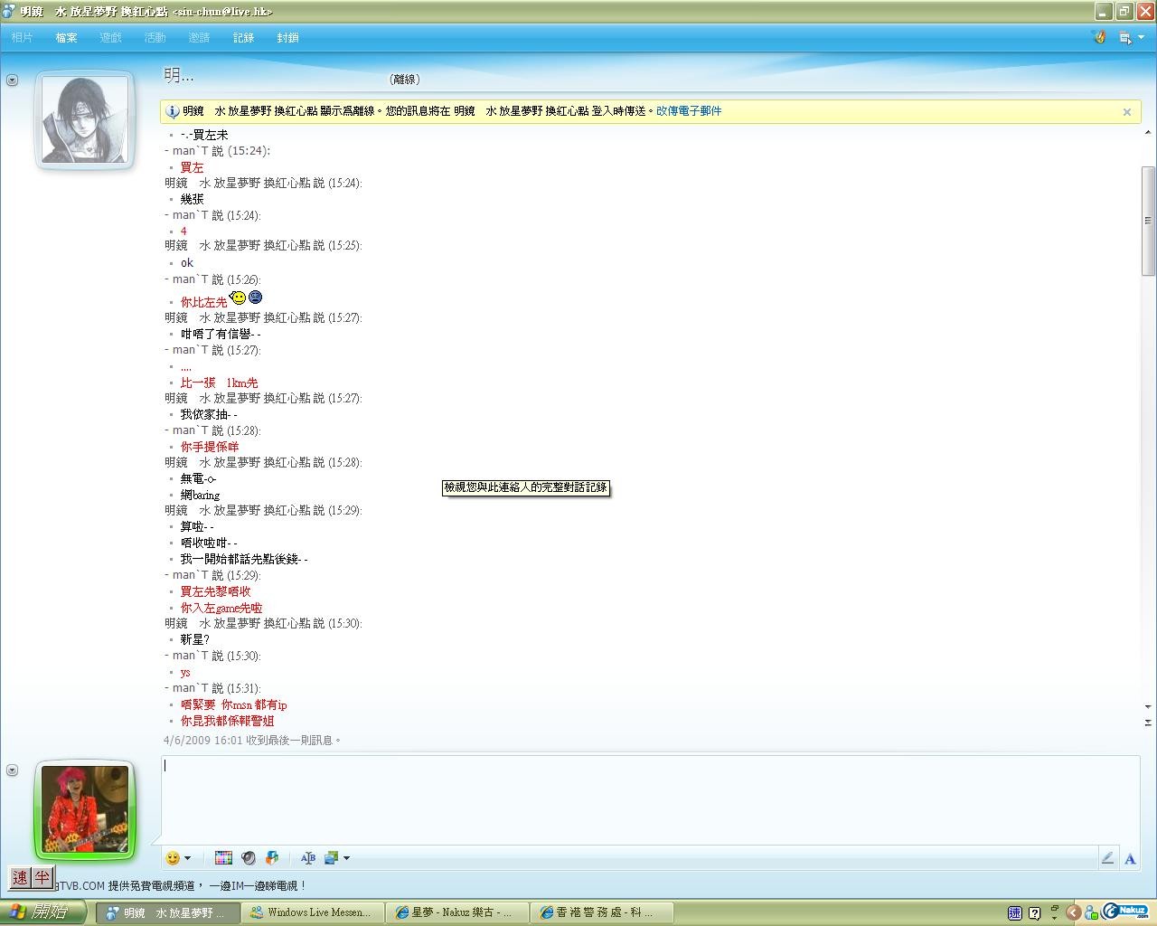Click the conversation vertical scrollbar thumb

[1148, 221]
